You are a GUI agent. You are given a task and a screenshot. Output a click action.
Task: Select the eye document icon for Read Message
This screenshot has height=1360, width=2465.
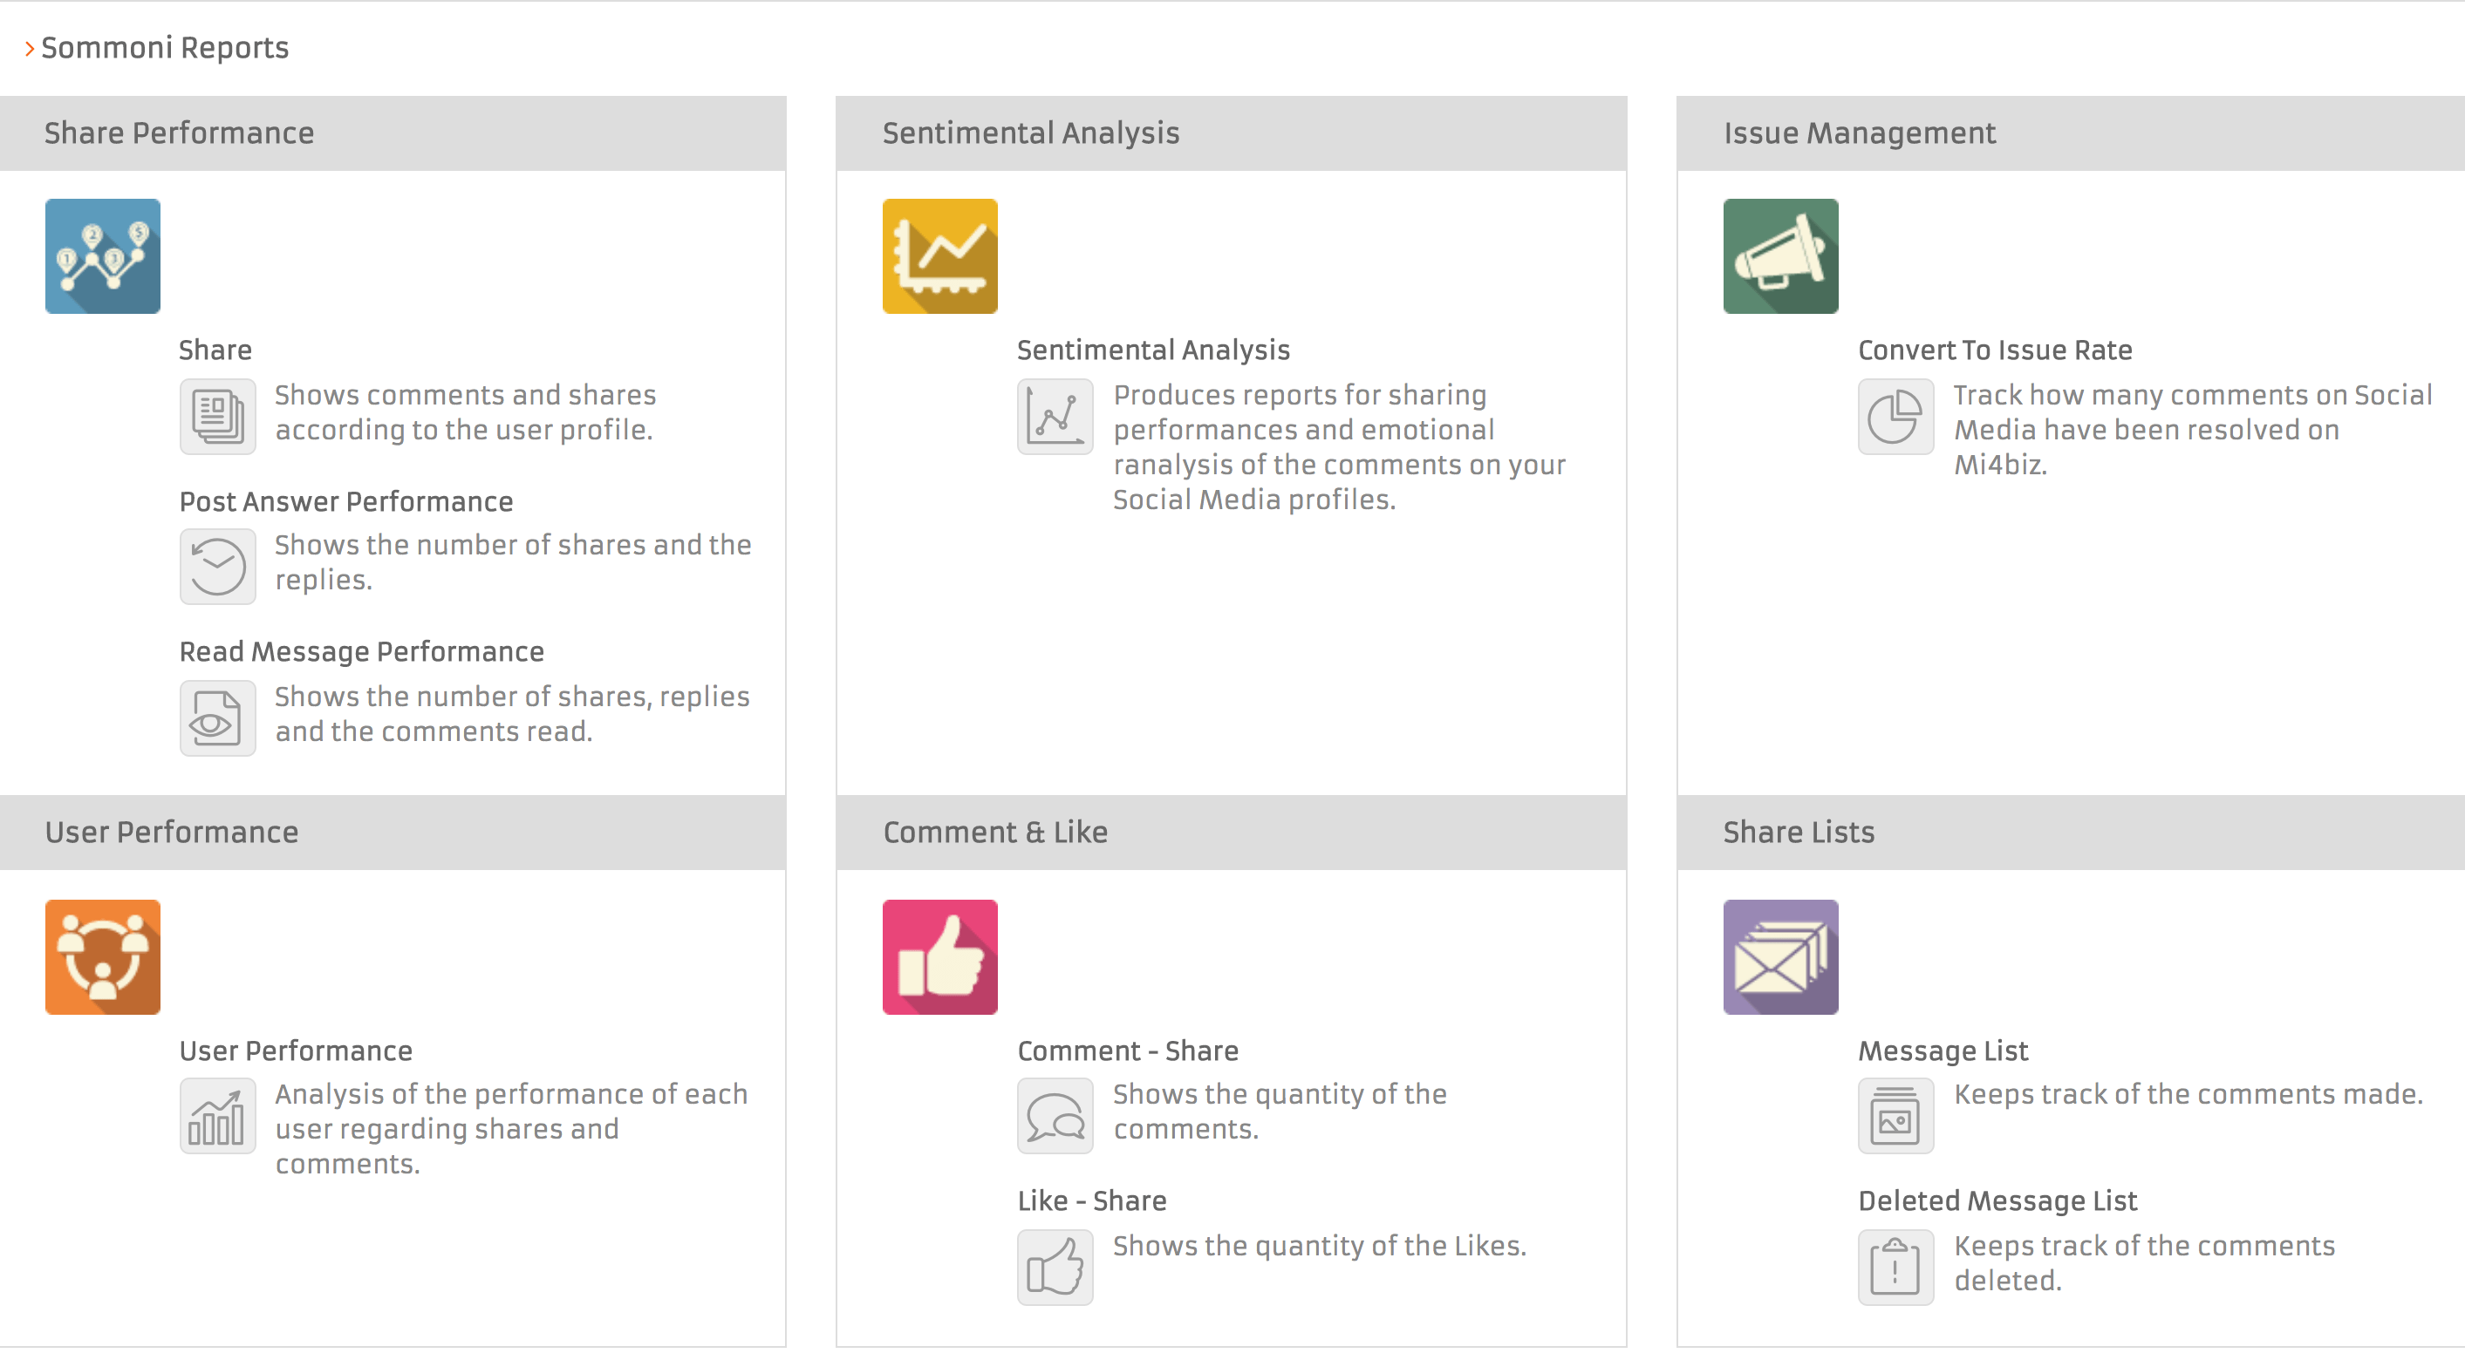(x=217, y=718)
